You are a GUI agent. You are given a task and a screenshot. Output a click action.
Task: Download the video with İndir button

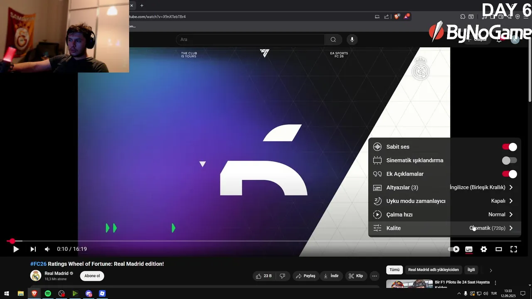point(331,276)
